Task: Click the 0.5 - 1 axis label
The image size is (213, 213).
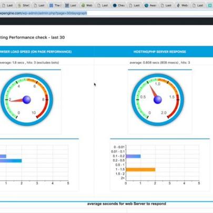Action: click(x=120, y=165)
